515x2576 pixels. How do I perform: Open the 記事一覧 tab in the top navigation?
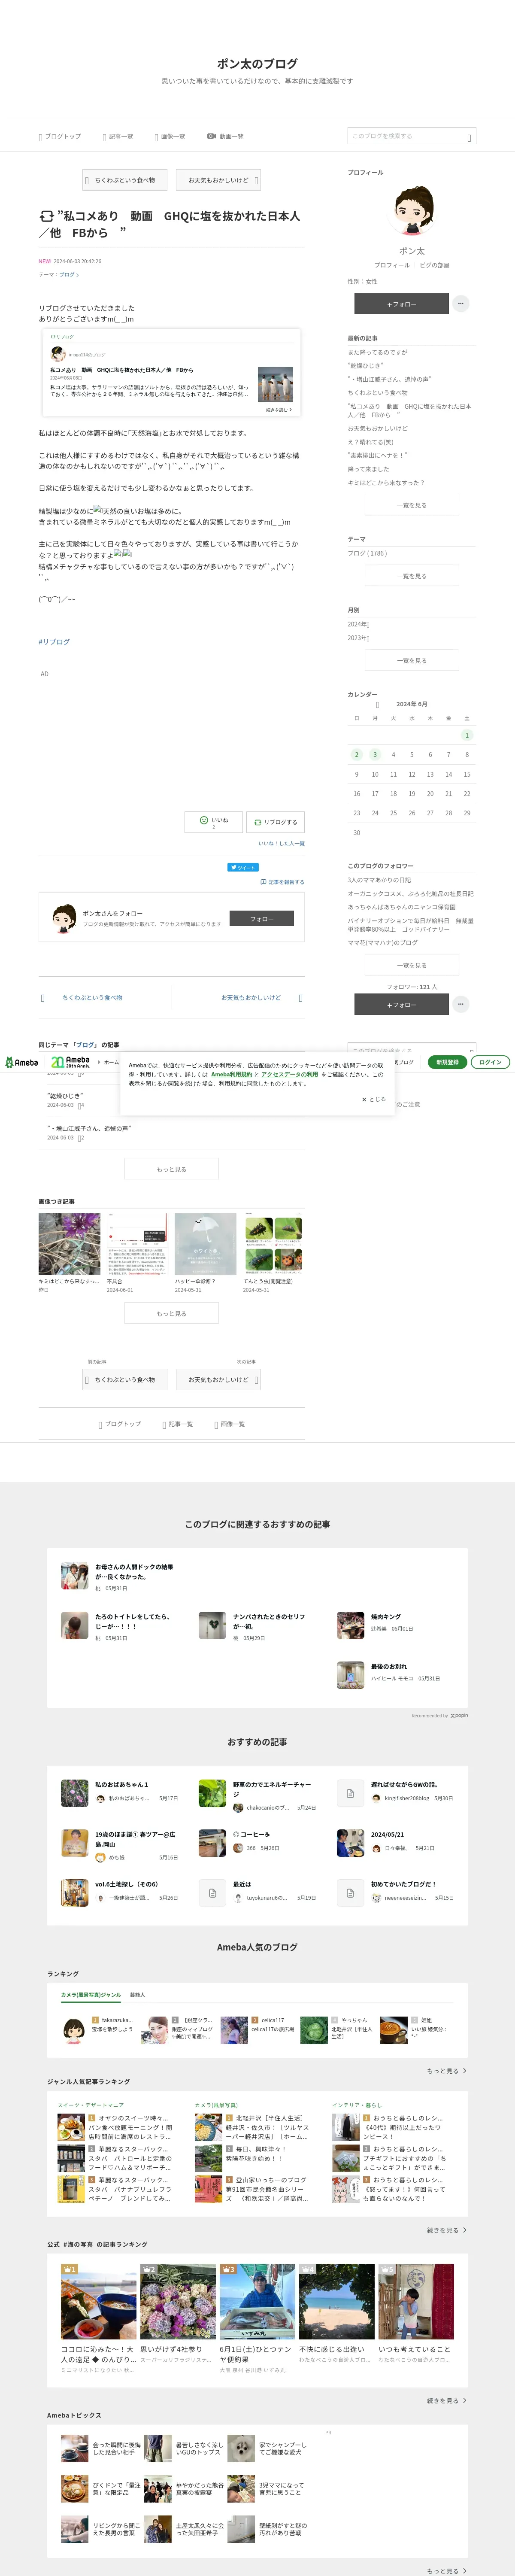(x=118, y=136)
